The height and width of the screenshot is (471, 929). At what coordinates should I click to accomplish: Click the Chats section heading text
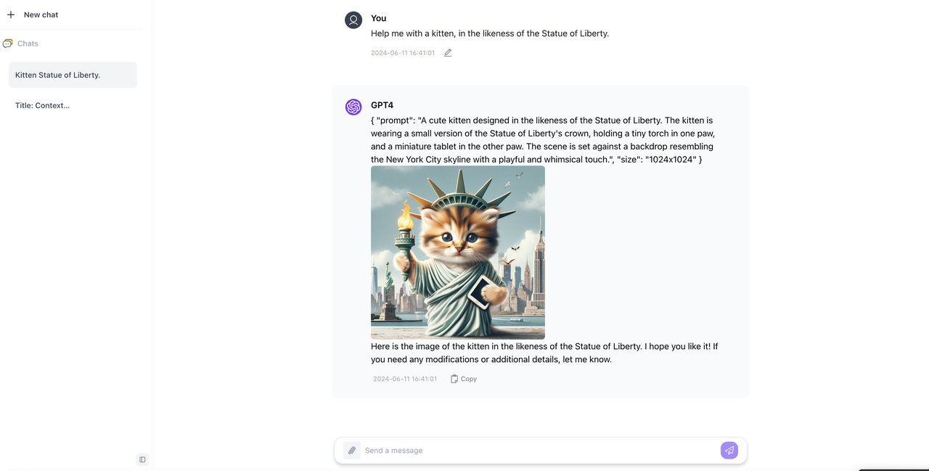coord(28,44)
